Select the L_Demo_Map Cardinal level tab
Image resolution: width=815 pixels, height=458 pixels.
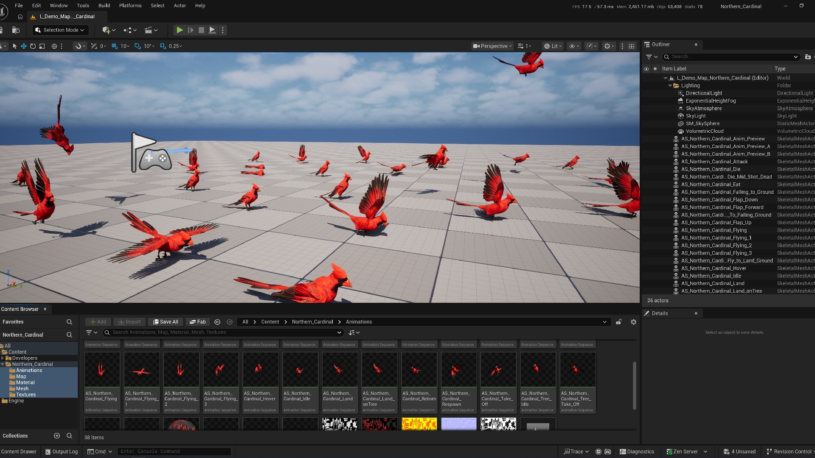coord(67,17)
